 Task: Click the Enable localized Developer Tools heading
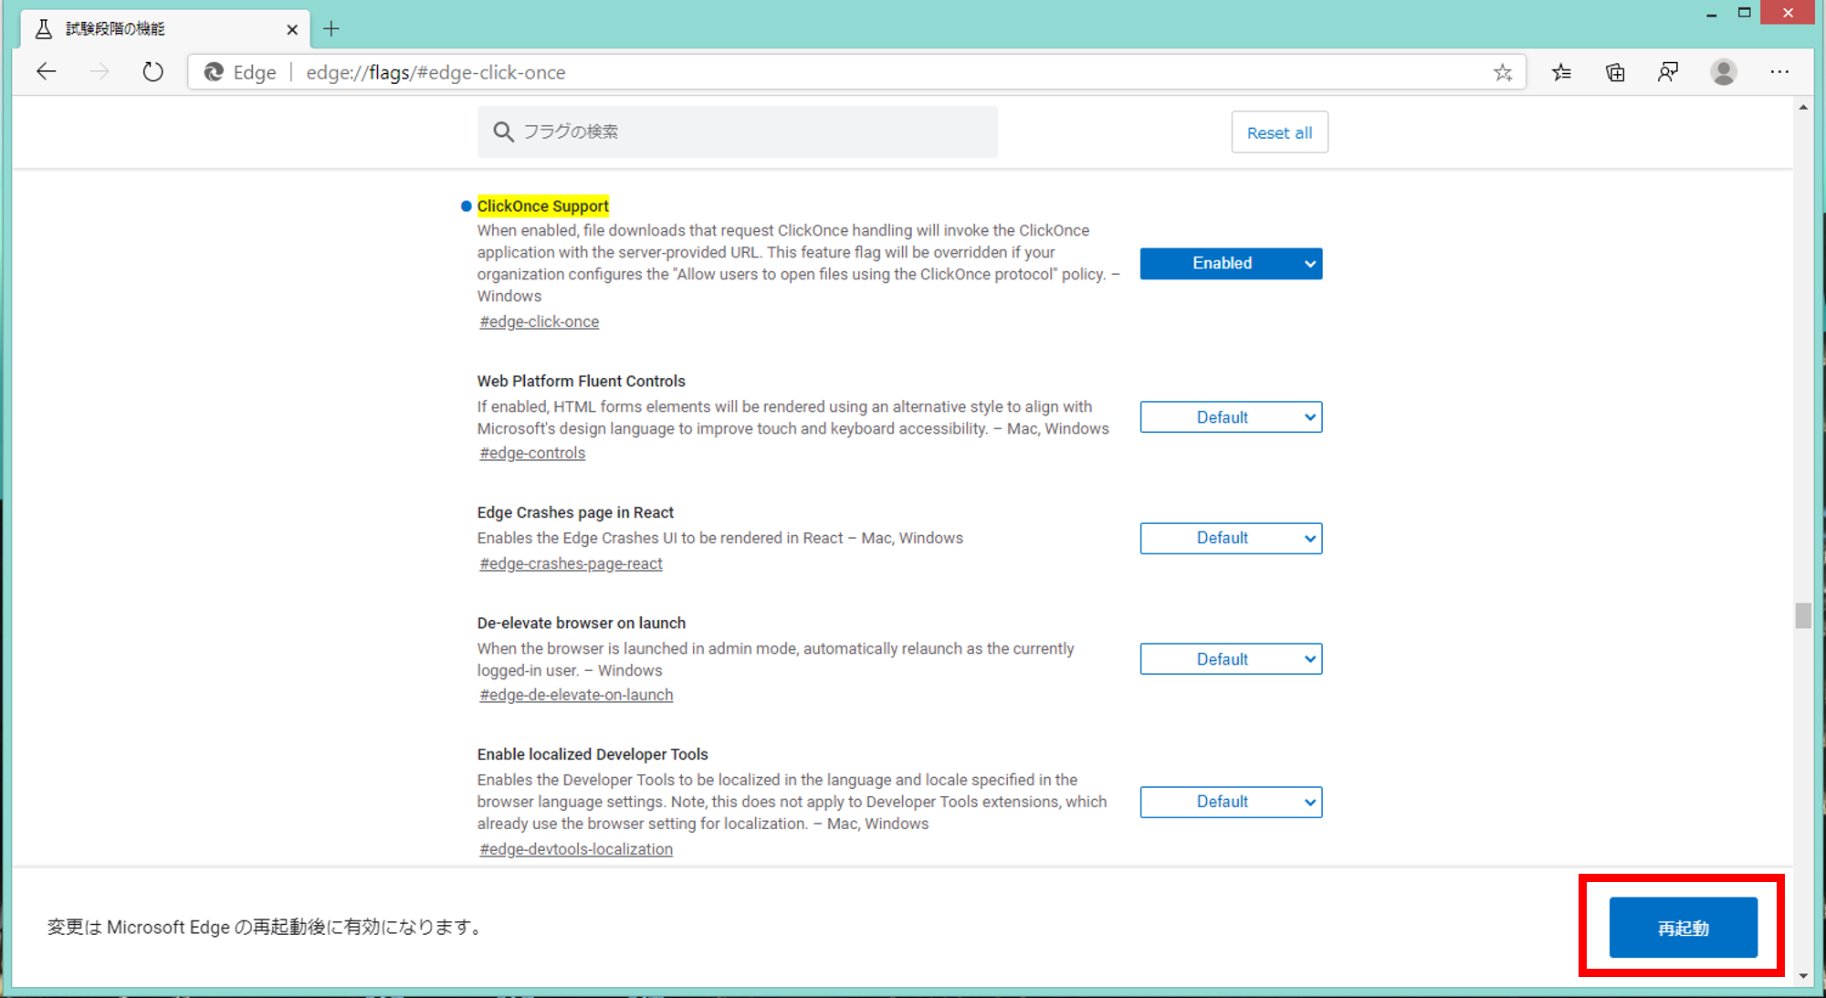pos(593,755)
